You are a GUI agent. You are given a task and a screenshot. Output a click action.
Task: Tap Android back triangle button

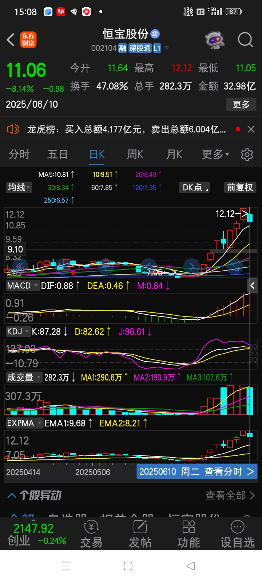191,566
